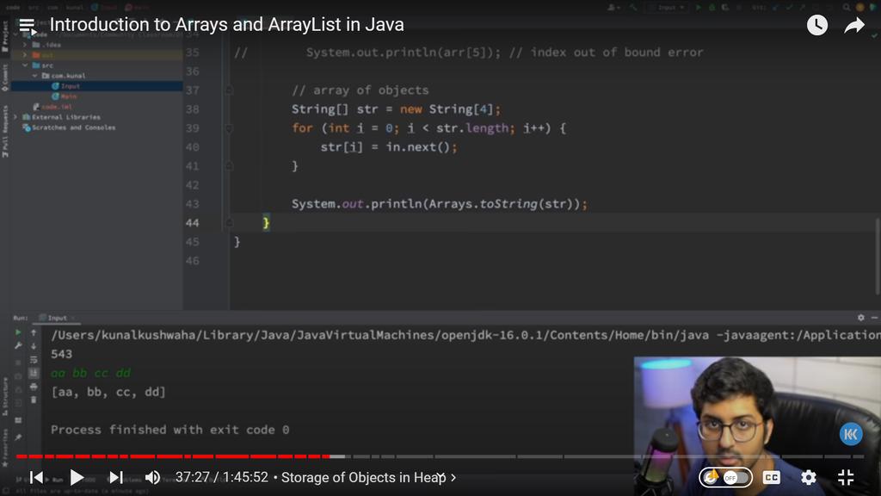881x496 pixels.
Task: Skip to the next video
Action: tap(116, 477)
